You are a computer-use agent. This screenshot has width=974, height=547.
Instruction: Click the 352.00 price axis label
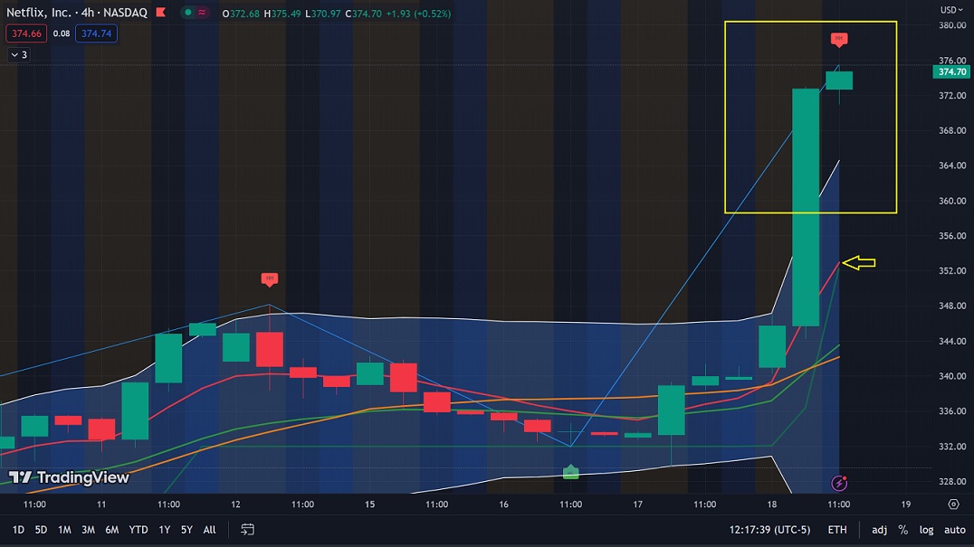pyautogui.click(x=952, y=271)
